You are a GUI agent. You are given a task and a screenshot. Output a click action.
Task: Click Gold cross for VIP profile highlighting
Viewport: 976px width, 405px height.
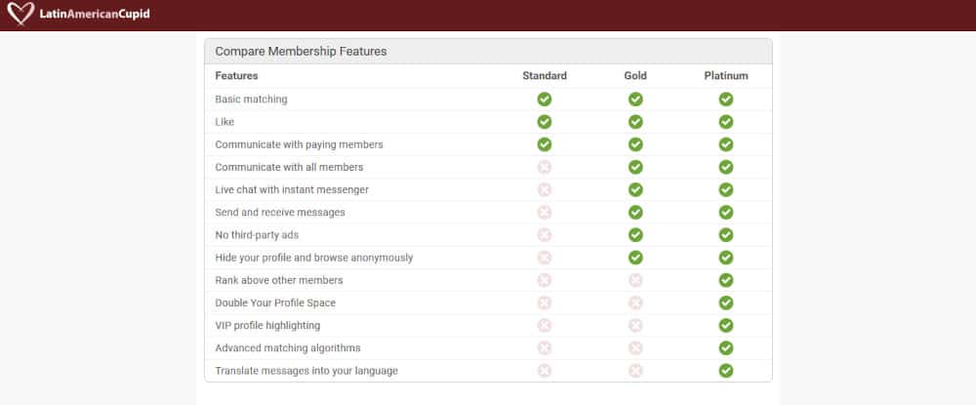click(635, 325)
